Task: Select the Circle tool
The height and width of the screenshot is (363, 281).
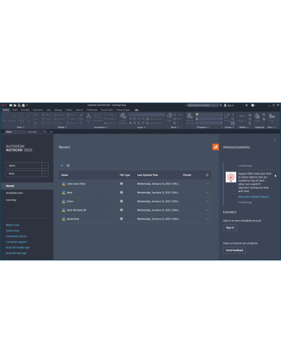Action: (21, 117)
